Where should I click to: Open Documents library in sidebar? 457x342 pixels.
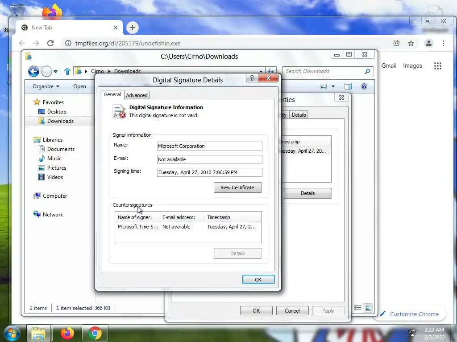(61, 149)
